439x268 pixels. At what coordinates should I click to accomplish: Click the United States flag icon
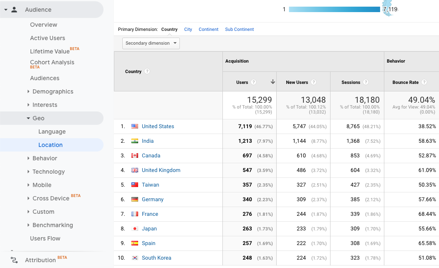[x=135, y=126]
